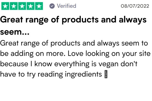Click the word 'ingredients' in the review
152x101 pixels.
point(83,74)
